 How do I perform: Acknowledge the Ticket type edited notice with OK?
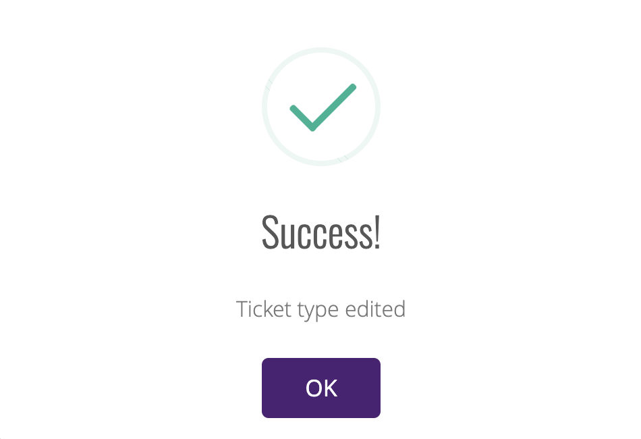tap(321, 388)
